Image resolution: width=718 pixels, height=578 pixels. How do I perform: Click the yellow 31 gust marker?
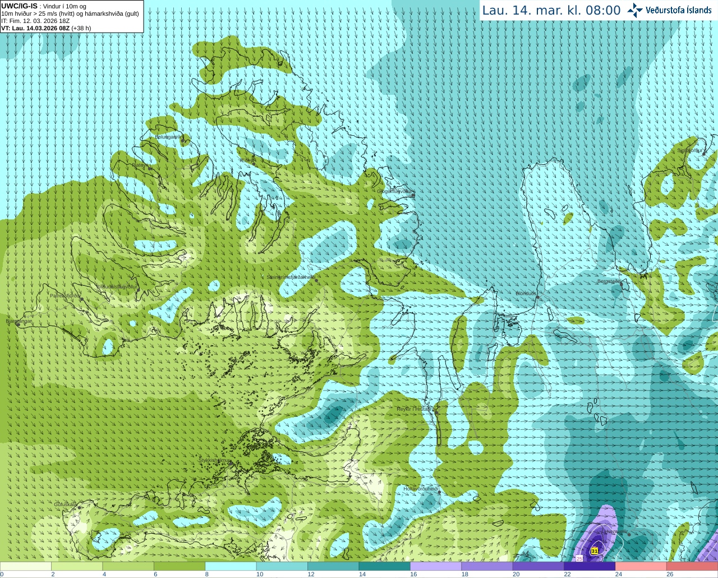click(595, 551)
